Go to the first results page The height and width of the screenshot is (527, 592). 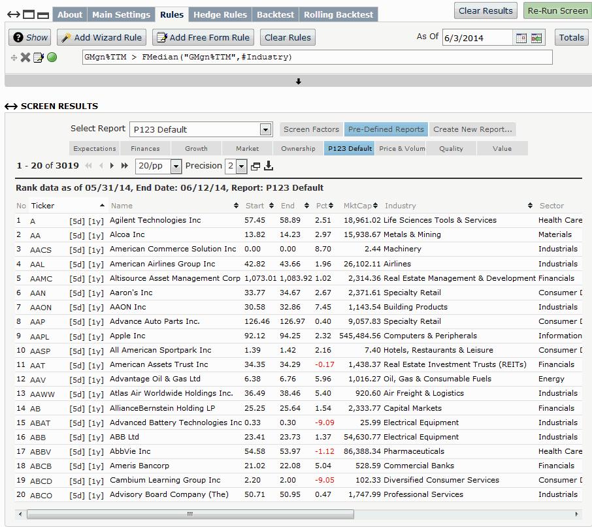click(89, 166)
